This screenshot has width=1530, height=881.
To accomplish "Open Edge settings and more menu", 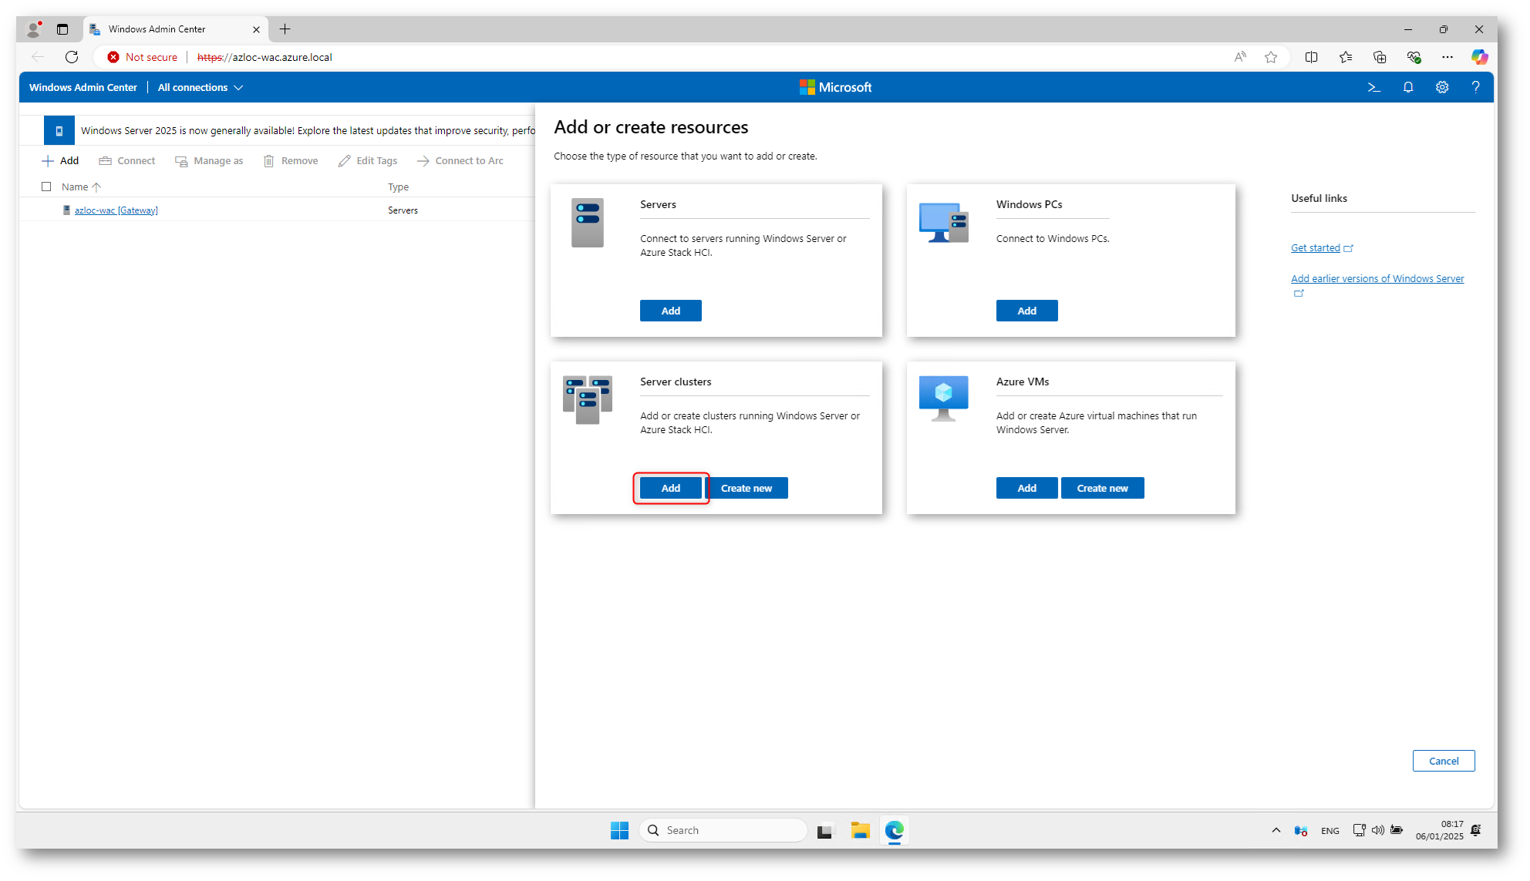I will [x=1447, y=57].
